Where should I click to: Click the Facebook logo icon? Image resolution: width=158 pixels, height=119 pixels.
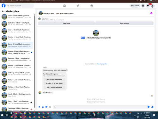[3, 6]
